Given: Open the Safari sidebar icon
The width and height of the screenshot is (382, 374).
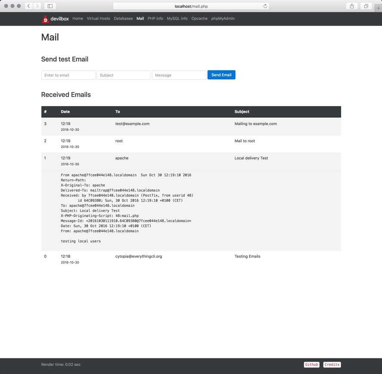Looking at the screenshot, I should click(49, 6).
